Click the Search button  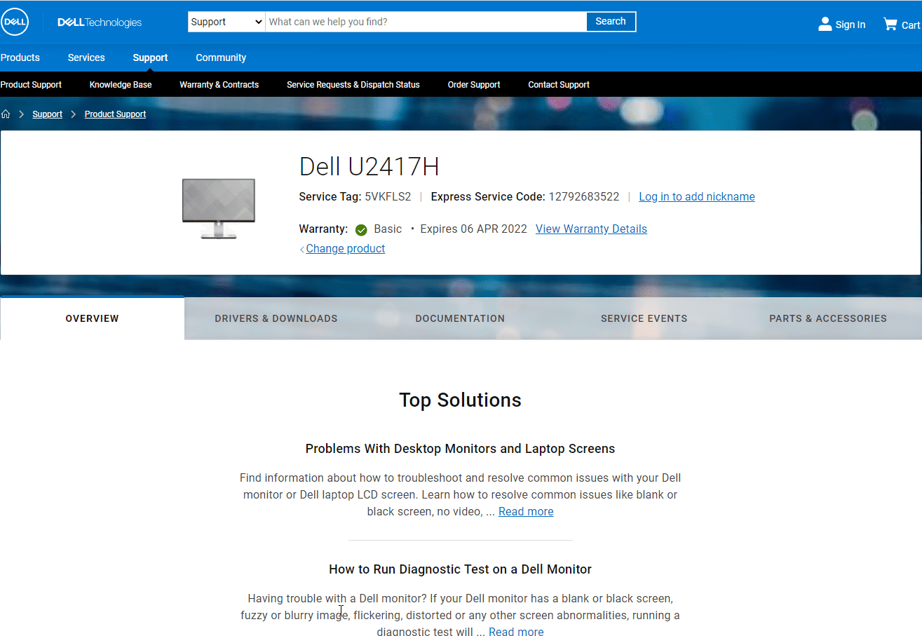pos(611,22)
